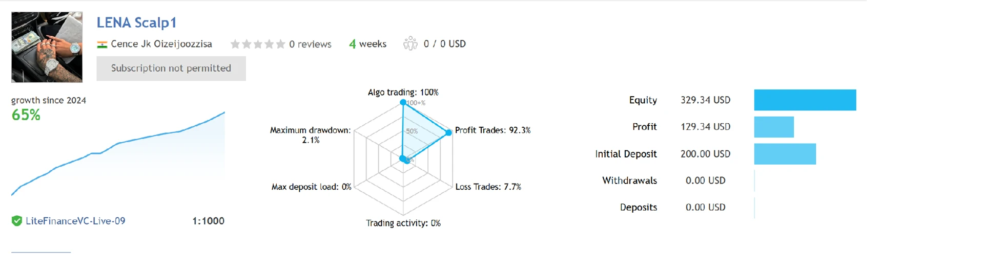Click the 0 reviews text
Image resolution: width=984 pixels, height=272 pixels.
tap(310, 44)
